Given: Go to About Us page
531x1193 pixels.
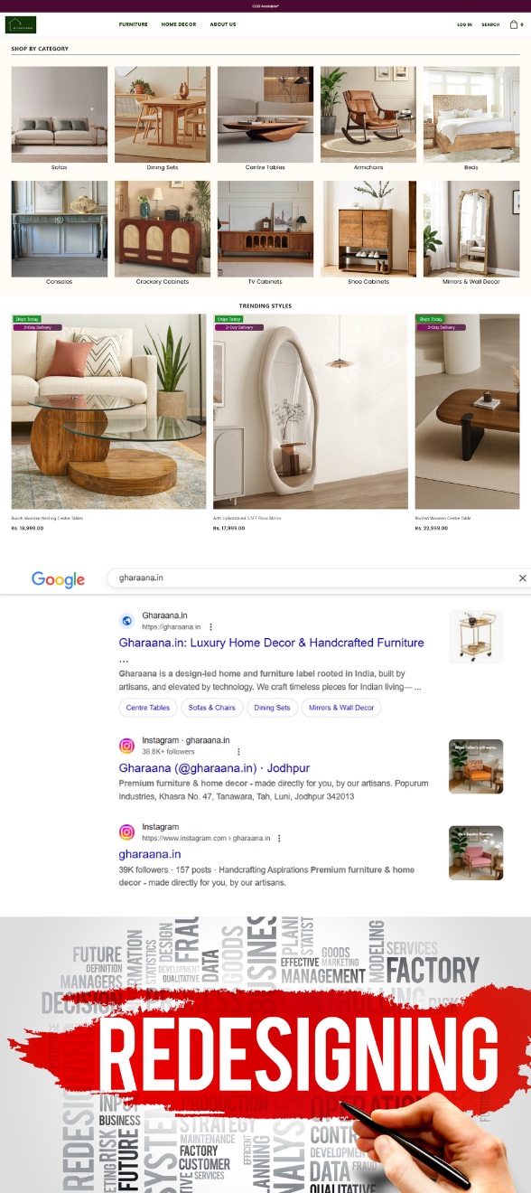Looking at the screenshot, I should [223, 24].
